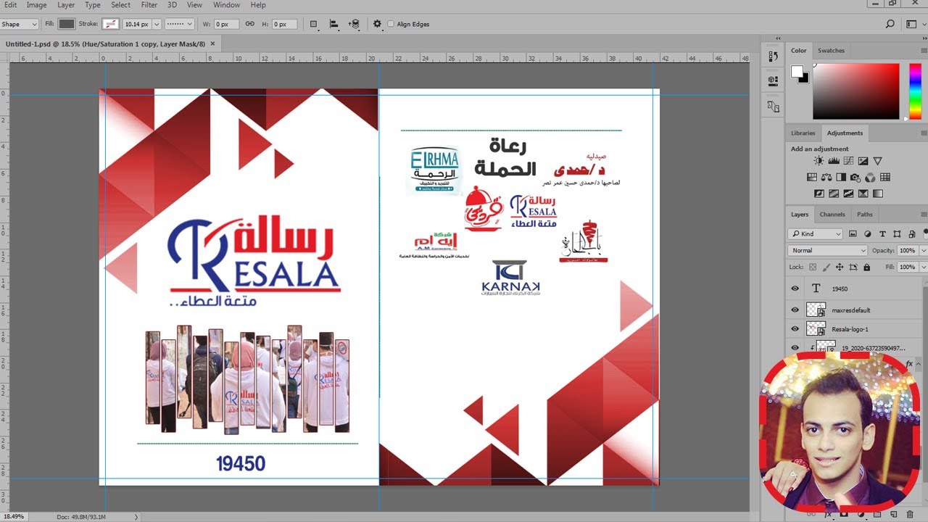
Task: Add a Levels adjustment
Action: (x=834, y=161)
